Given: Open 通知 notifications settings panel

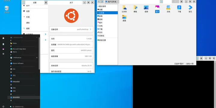Looking at the screenshot, I should click(35, 23).
